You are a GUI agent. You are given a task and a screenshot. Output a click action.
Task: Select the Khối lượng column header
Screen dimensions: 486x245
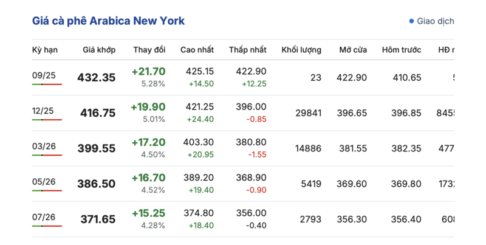click(x=301, y=49)
